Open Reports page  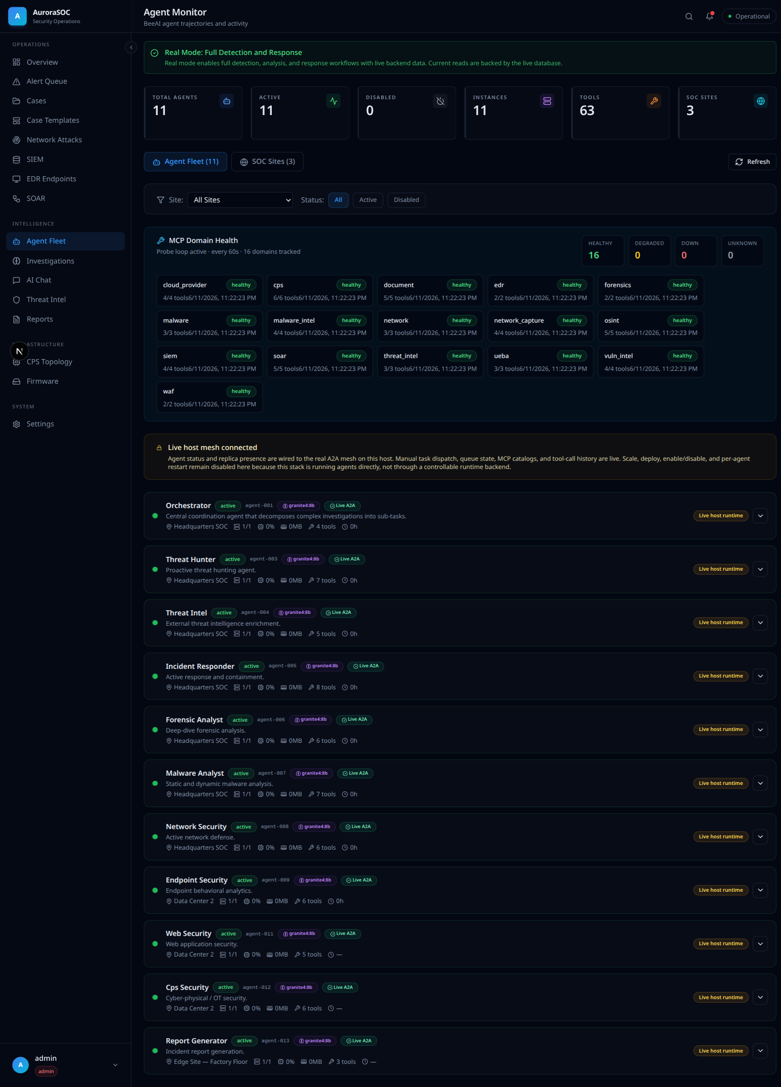point(65,319)
